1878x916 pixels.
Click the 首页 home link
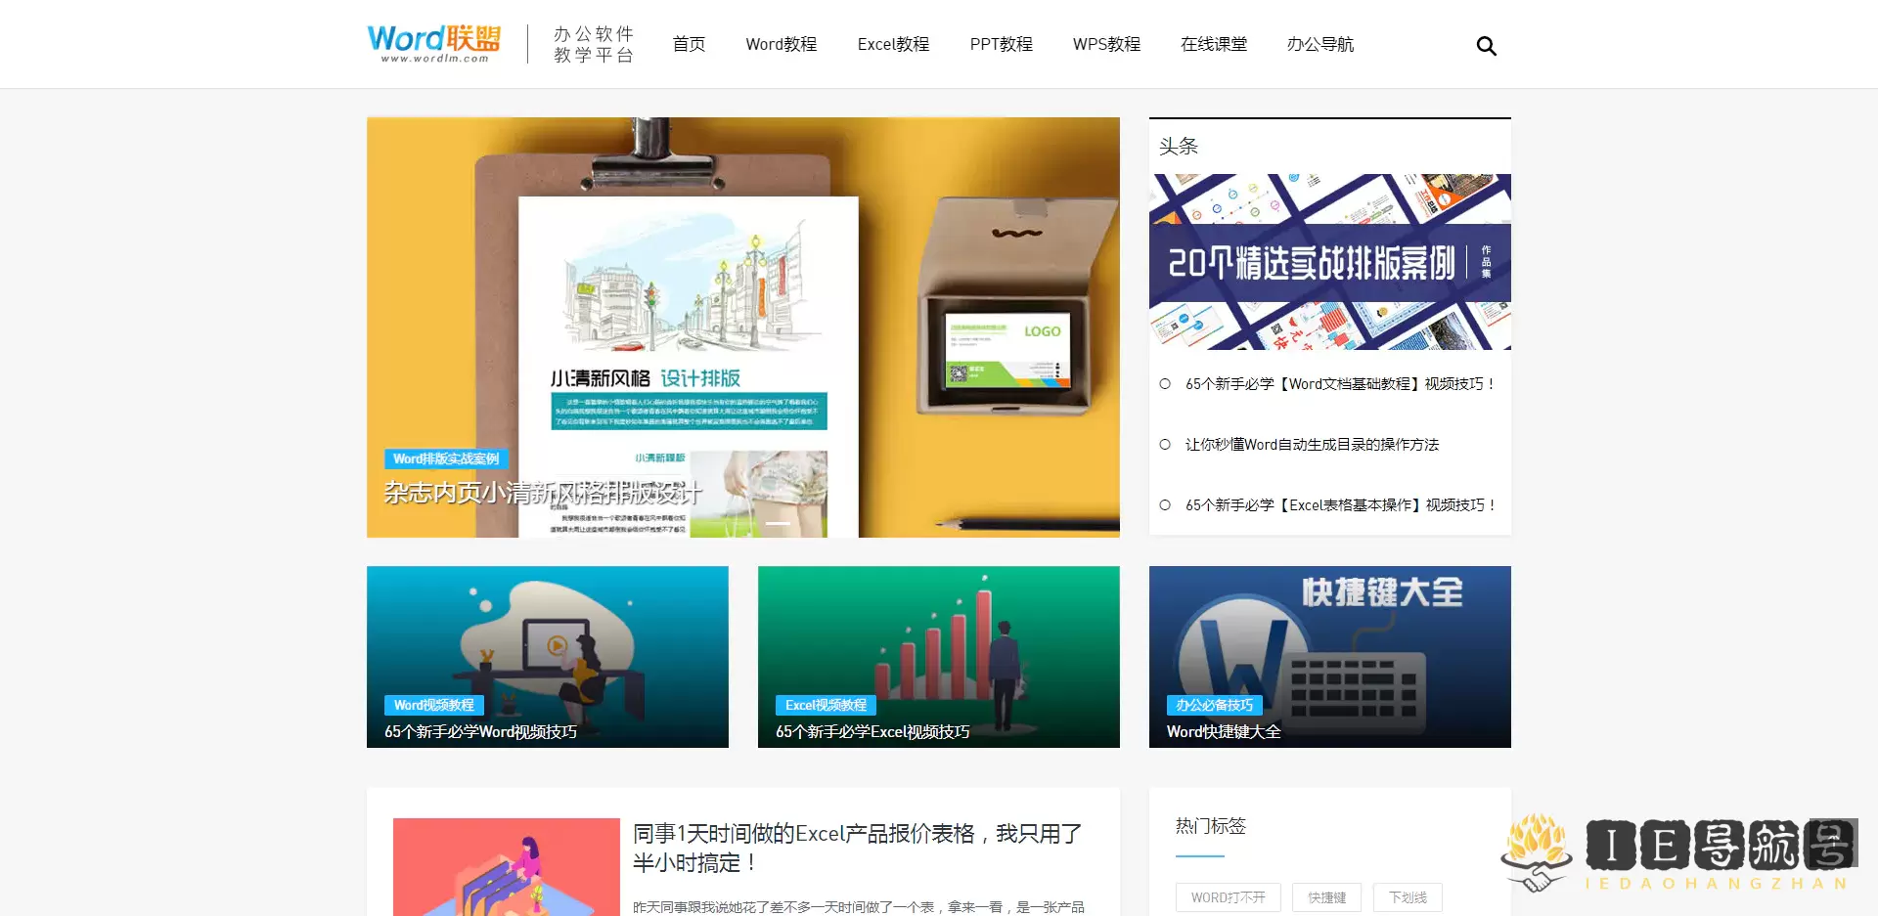coord(689,44)
